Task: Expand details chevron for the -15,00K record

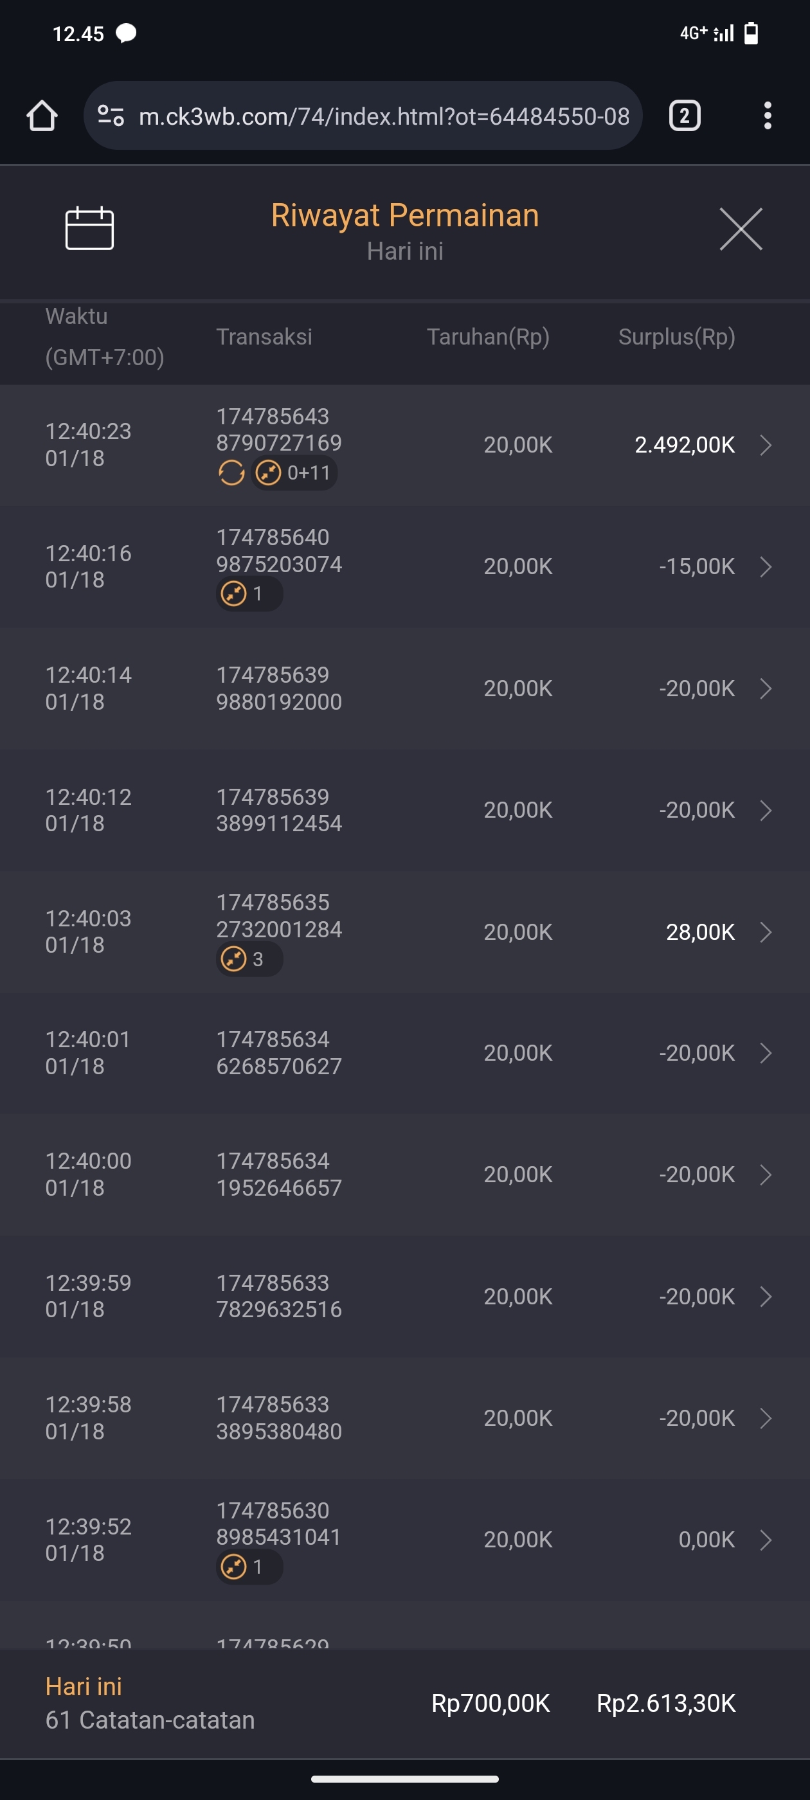Action: point(766,567)
